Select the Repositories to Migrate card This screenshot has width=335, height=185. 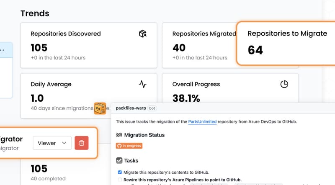pos(286,43)
